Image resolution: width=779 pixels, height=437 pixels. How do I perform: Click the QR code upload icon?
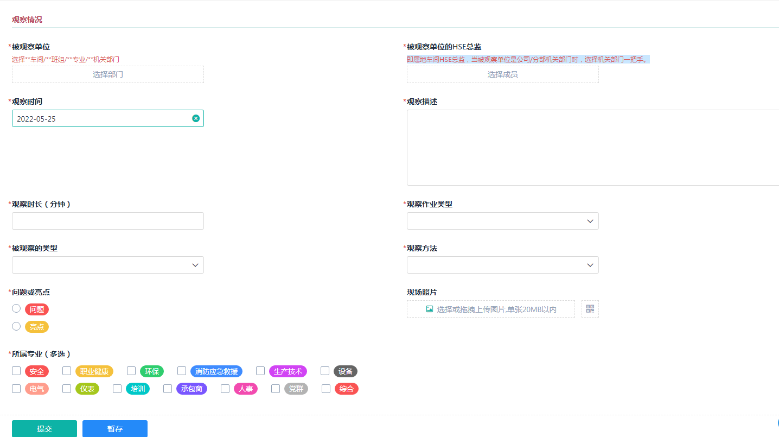(590, 309)
